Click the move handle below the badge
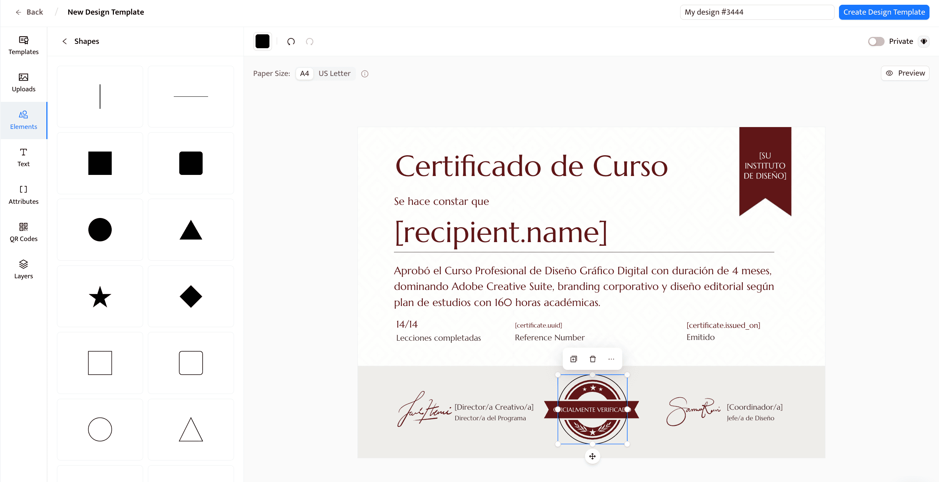The width and height of the screenshot is (939, 482). pos(593,456)
